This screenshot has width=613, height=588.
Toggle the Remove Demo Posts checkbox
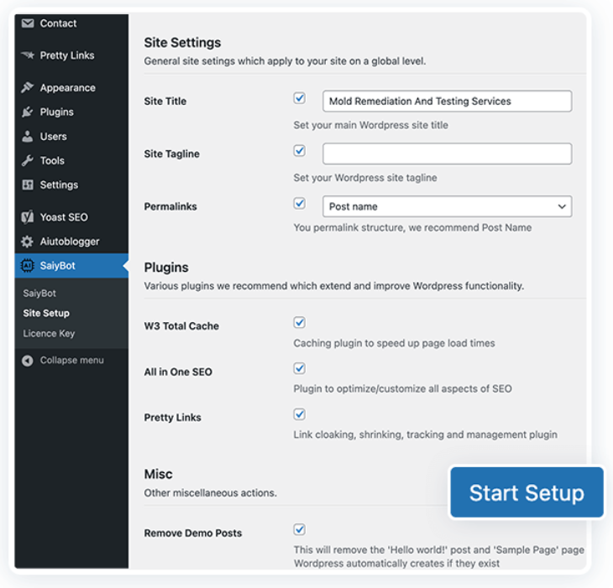coord(300,529)
